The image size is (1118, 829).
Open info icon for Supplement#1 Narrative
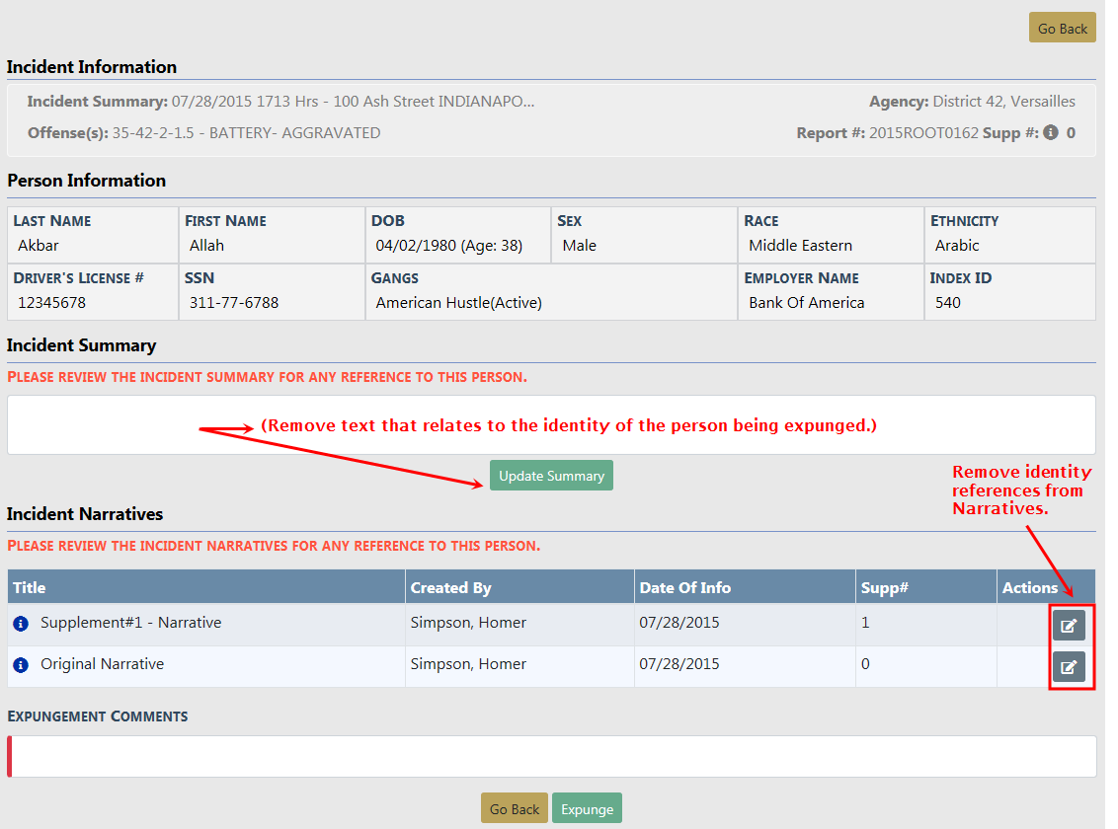pos(21,624)
